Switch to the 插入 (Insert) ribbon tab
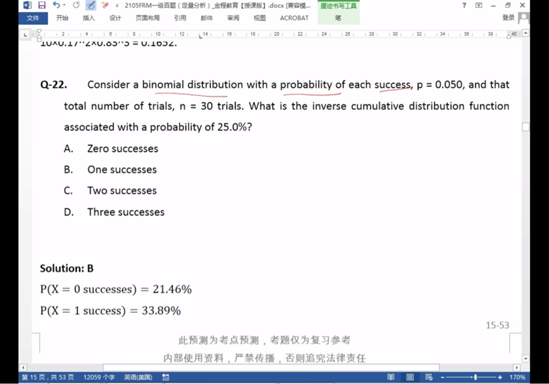549x384 pixels. tap(88, 18)
